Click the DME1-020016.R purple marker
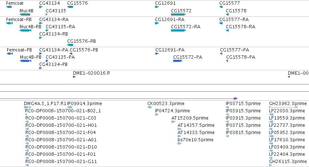This screenshot has width=309, height=167. (x=74, y=77)
